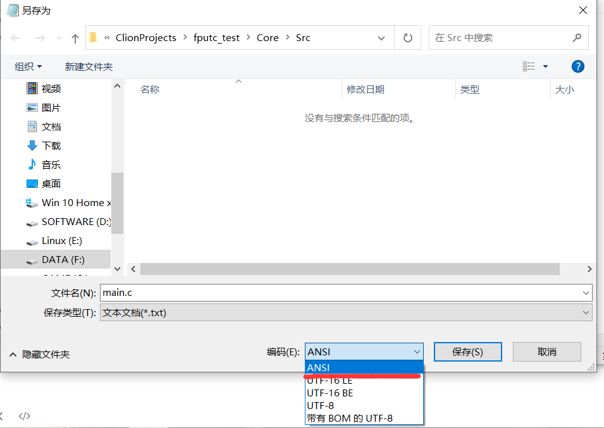Click the change view layout icon
This screenshot has width=604, height=428.
[x=529, y=66]
